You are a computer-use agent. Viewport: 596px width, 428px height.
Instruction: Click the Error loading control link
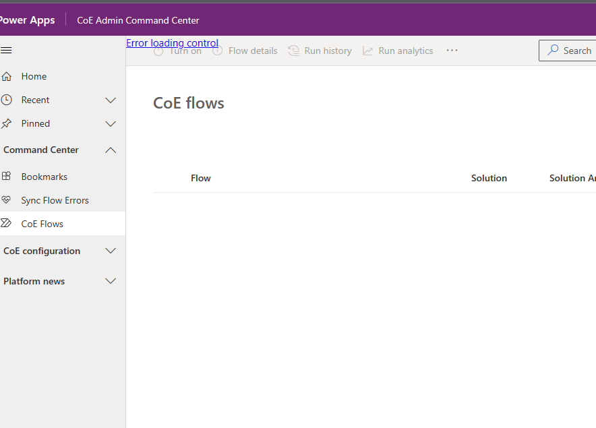[x=172, y=42]
